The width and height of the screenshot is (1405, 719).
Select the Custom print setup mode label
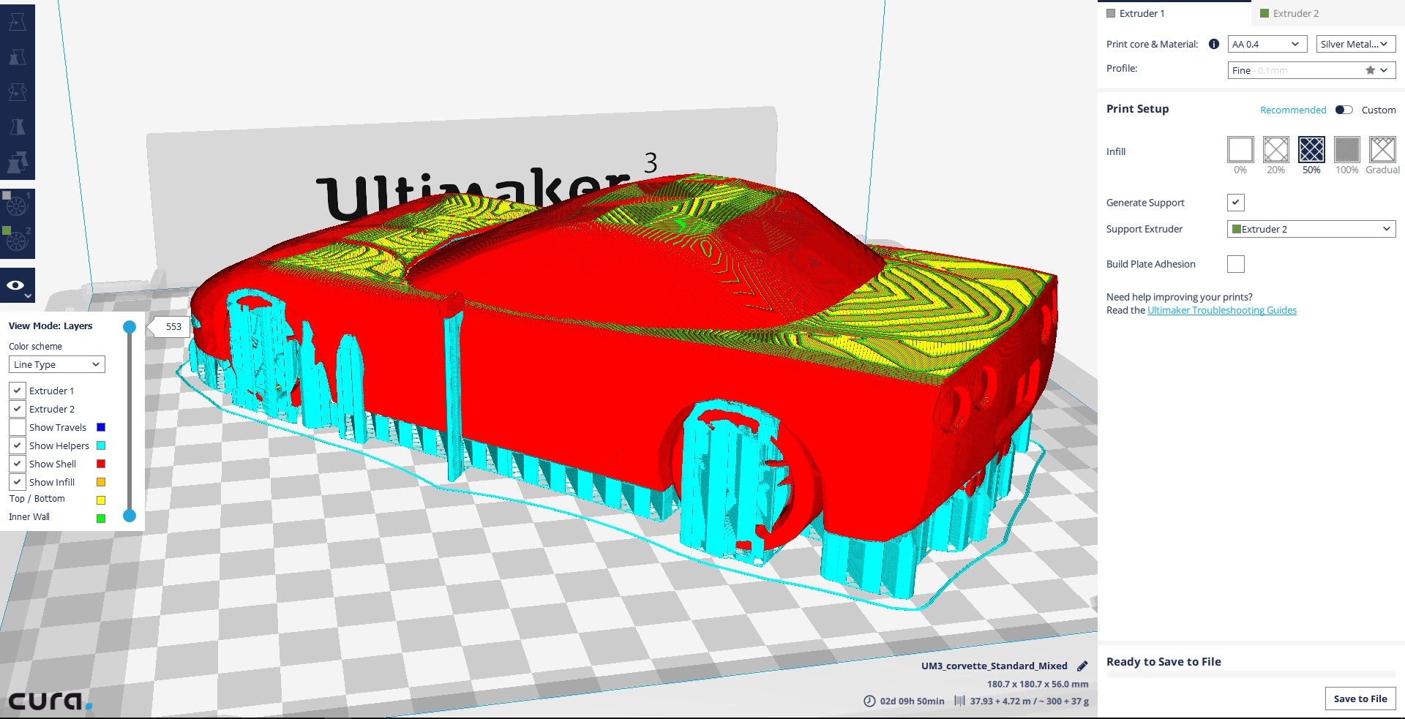[1379, 110]
